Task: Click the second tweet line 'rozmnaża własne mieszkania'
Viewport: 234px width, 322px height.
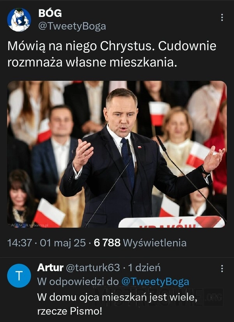Action: click(92, 62)
